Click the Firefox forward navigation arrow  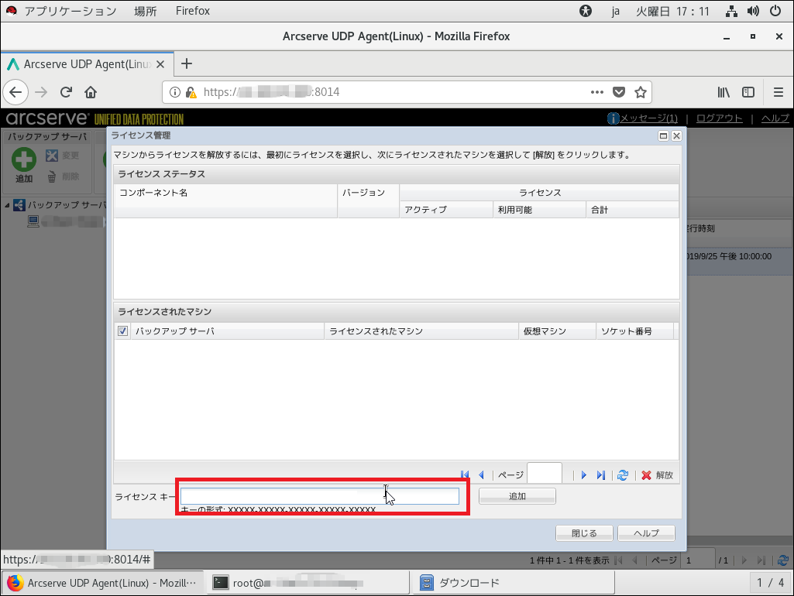pos(41,92)
